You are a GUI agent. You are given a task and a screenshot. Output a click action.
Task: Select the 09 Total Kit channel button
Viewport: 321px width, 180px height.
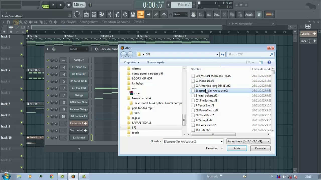79,74
